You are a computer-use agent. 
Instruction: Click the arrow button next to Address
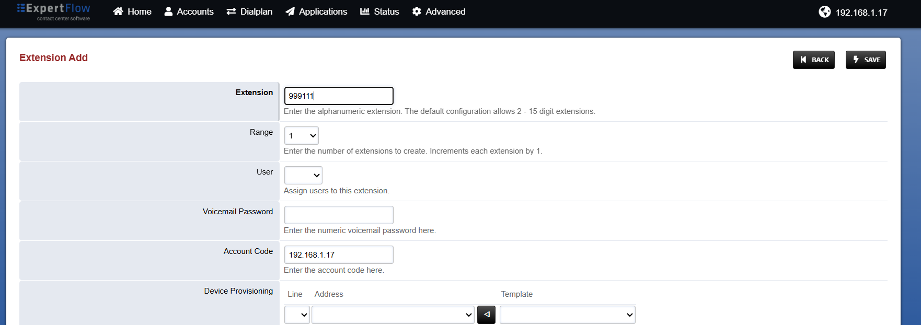coord(486,315)
